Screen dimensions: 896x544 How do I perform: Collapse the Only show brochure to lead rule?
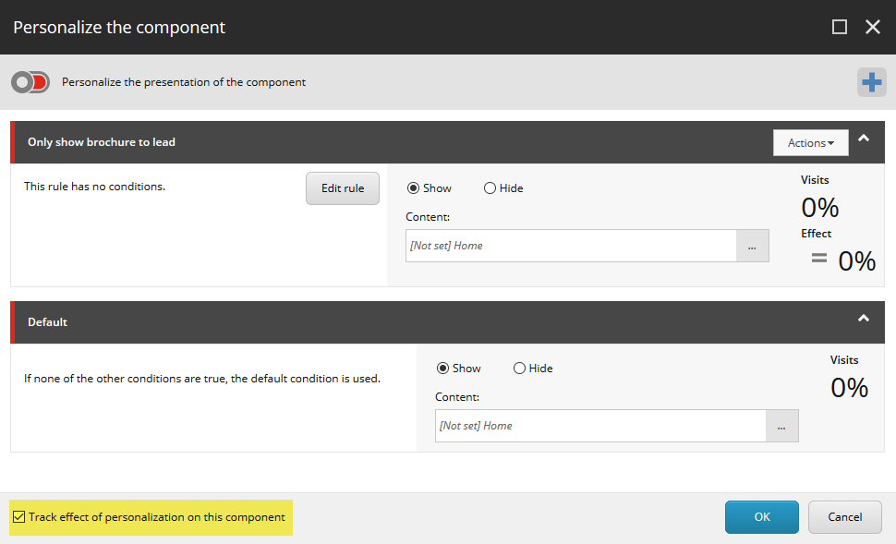(x=864, y=139)
